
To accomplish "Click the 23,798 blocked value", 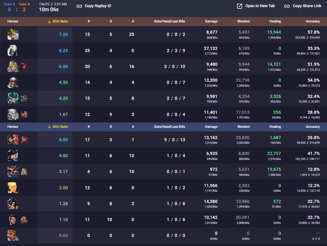I will [242, 80].
